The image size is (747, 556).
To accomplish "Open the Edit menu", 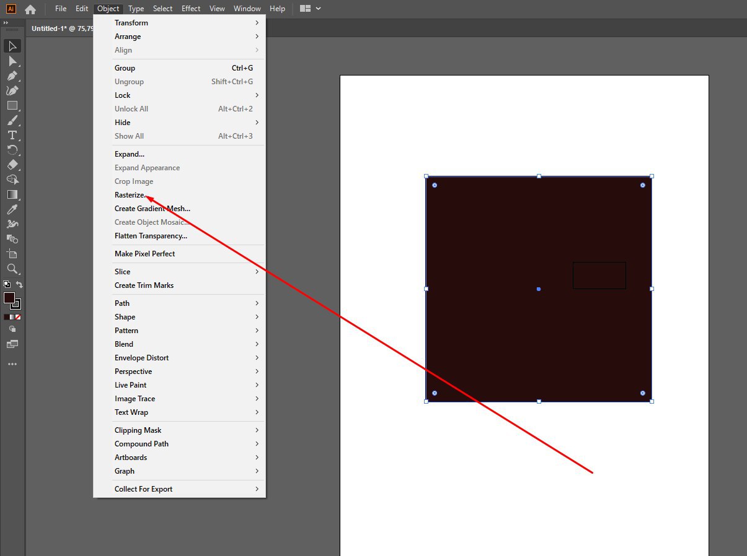I will click(82, 9).
